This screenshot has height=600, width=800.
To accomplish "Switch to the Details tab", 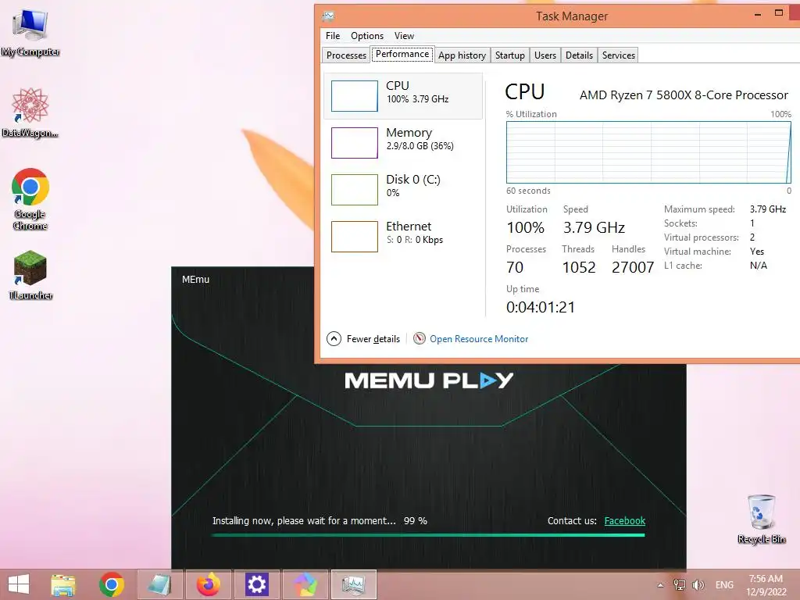I will click(579, 55).
